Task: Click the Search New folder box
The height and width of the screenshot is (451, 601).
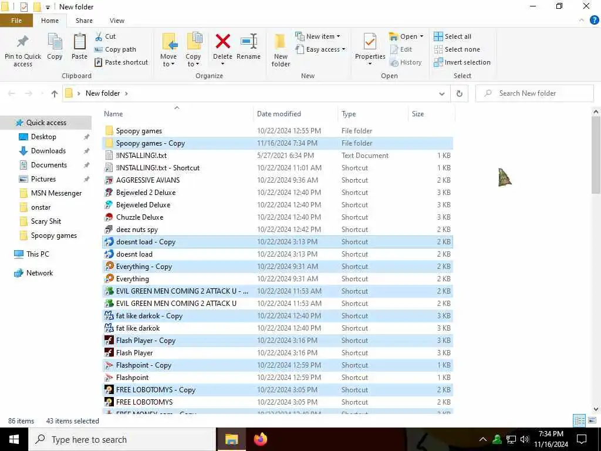Action: (534, 93)
